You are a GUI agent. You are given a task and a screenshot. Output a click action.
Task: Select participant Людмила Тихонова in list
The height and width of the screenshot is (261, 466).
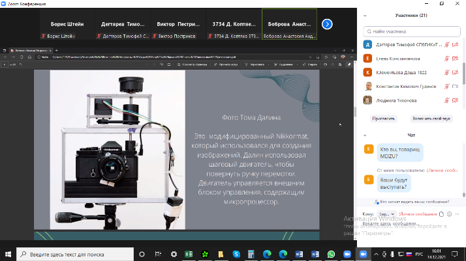coord(411,100)
